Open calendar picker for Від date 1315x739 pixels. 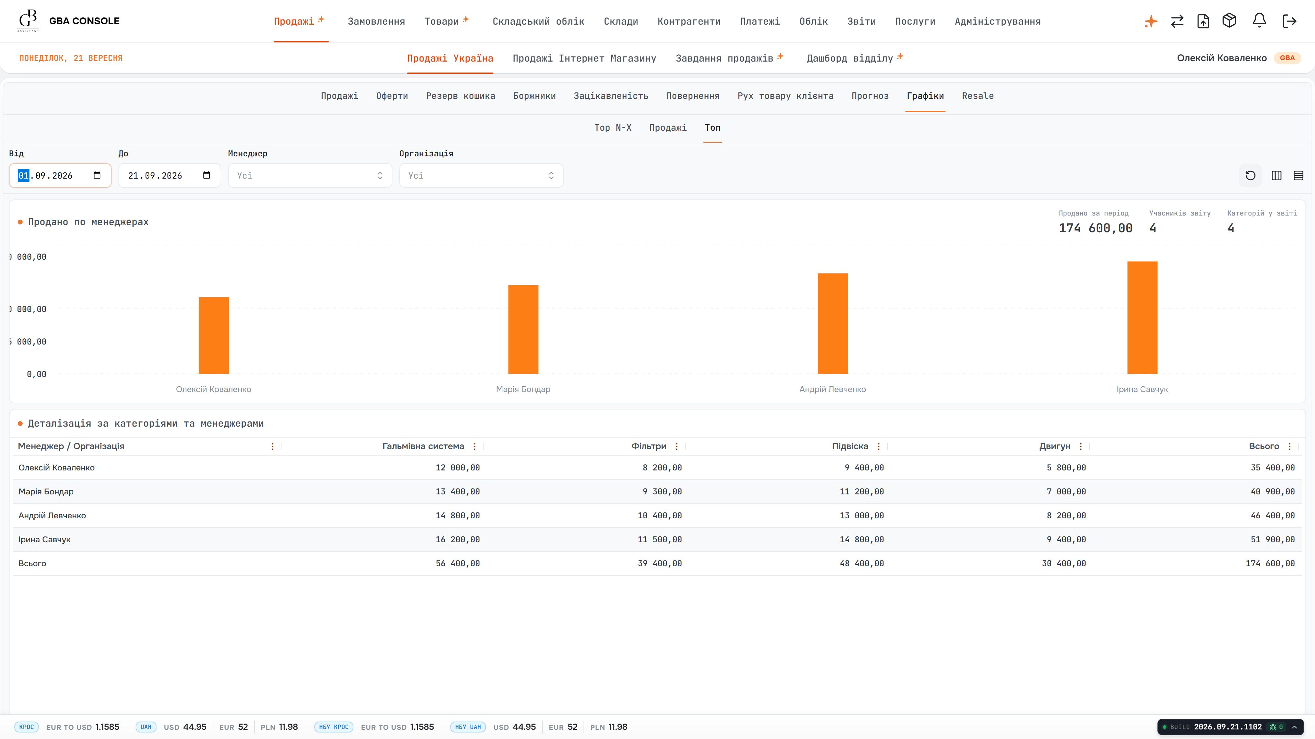97,176
